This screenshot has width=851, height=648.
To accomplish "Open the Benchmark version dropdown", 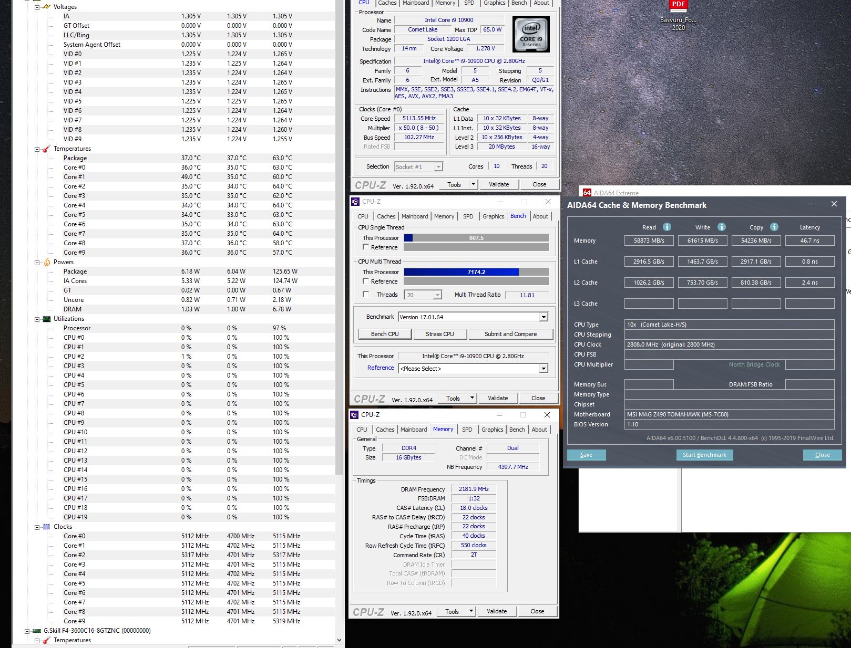I will (x=544, y=317).
